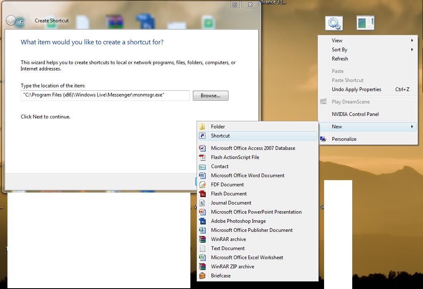423x289 pixels.
Task: Open the window-layout desktop icon
Action: point(365,23)
